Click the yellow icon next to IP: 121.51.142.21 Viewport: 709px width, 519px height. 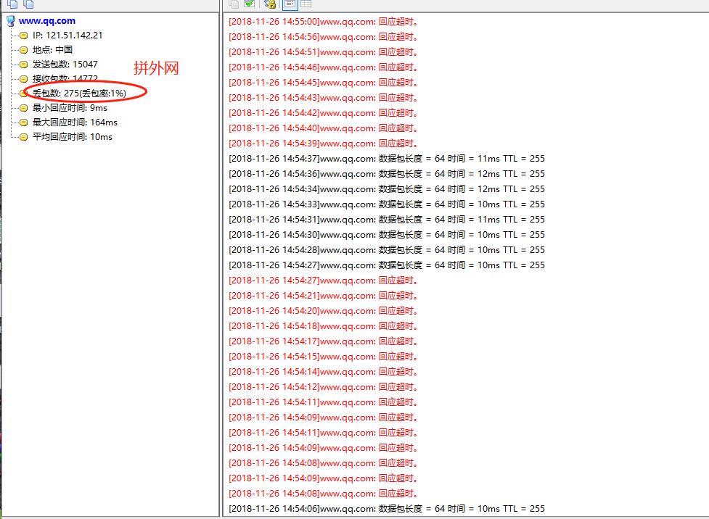(23, 36)
